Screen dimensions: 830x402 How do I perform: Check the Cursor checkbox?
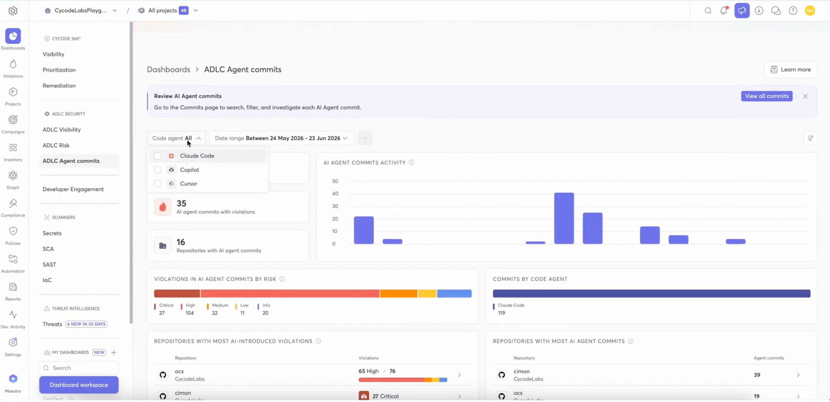158,184
